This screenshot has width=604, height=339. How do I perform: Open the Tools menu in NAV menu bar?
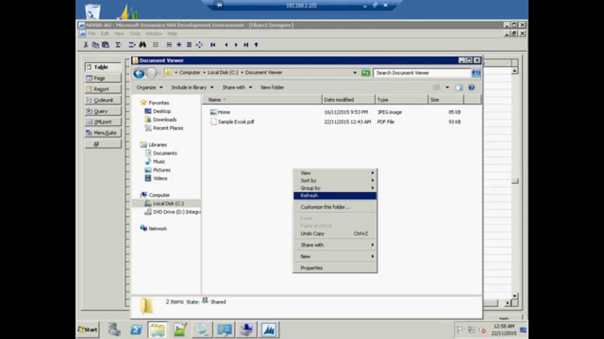tap(135, 34)
